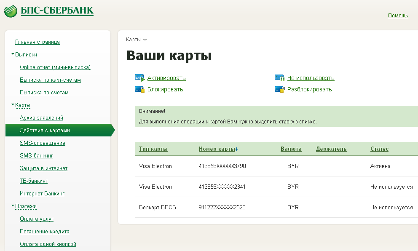Click the green card Activate icon
The height and width of the screenshot is (251, 418).
click(x=139, y=78)
